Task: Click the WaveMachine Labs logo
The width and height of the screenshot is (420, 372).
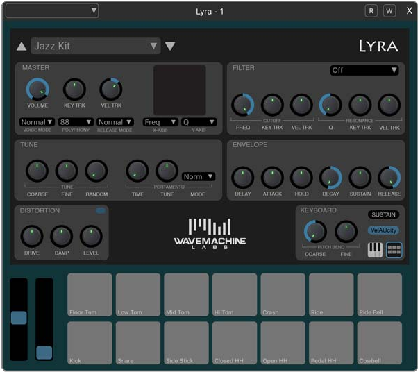Action: click(210, 234)
